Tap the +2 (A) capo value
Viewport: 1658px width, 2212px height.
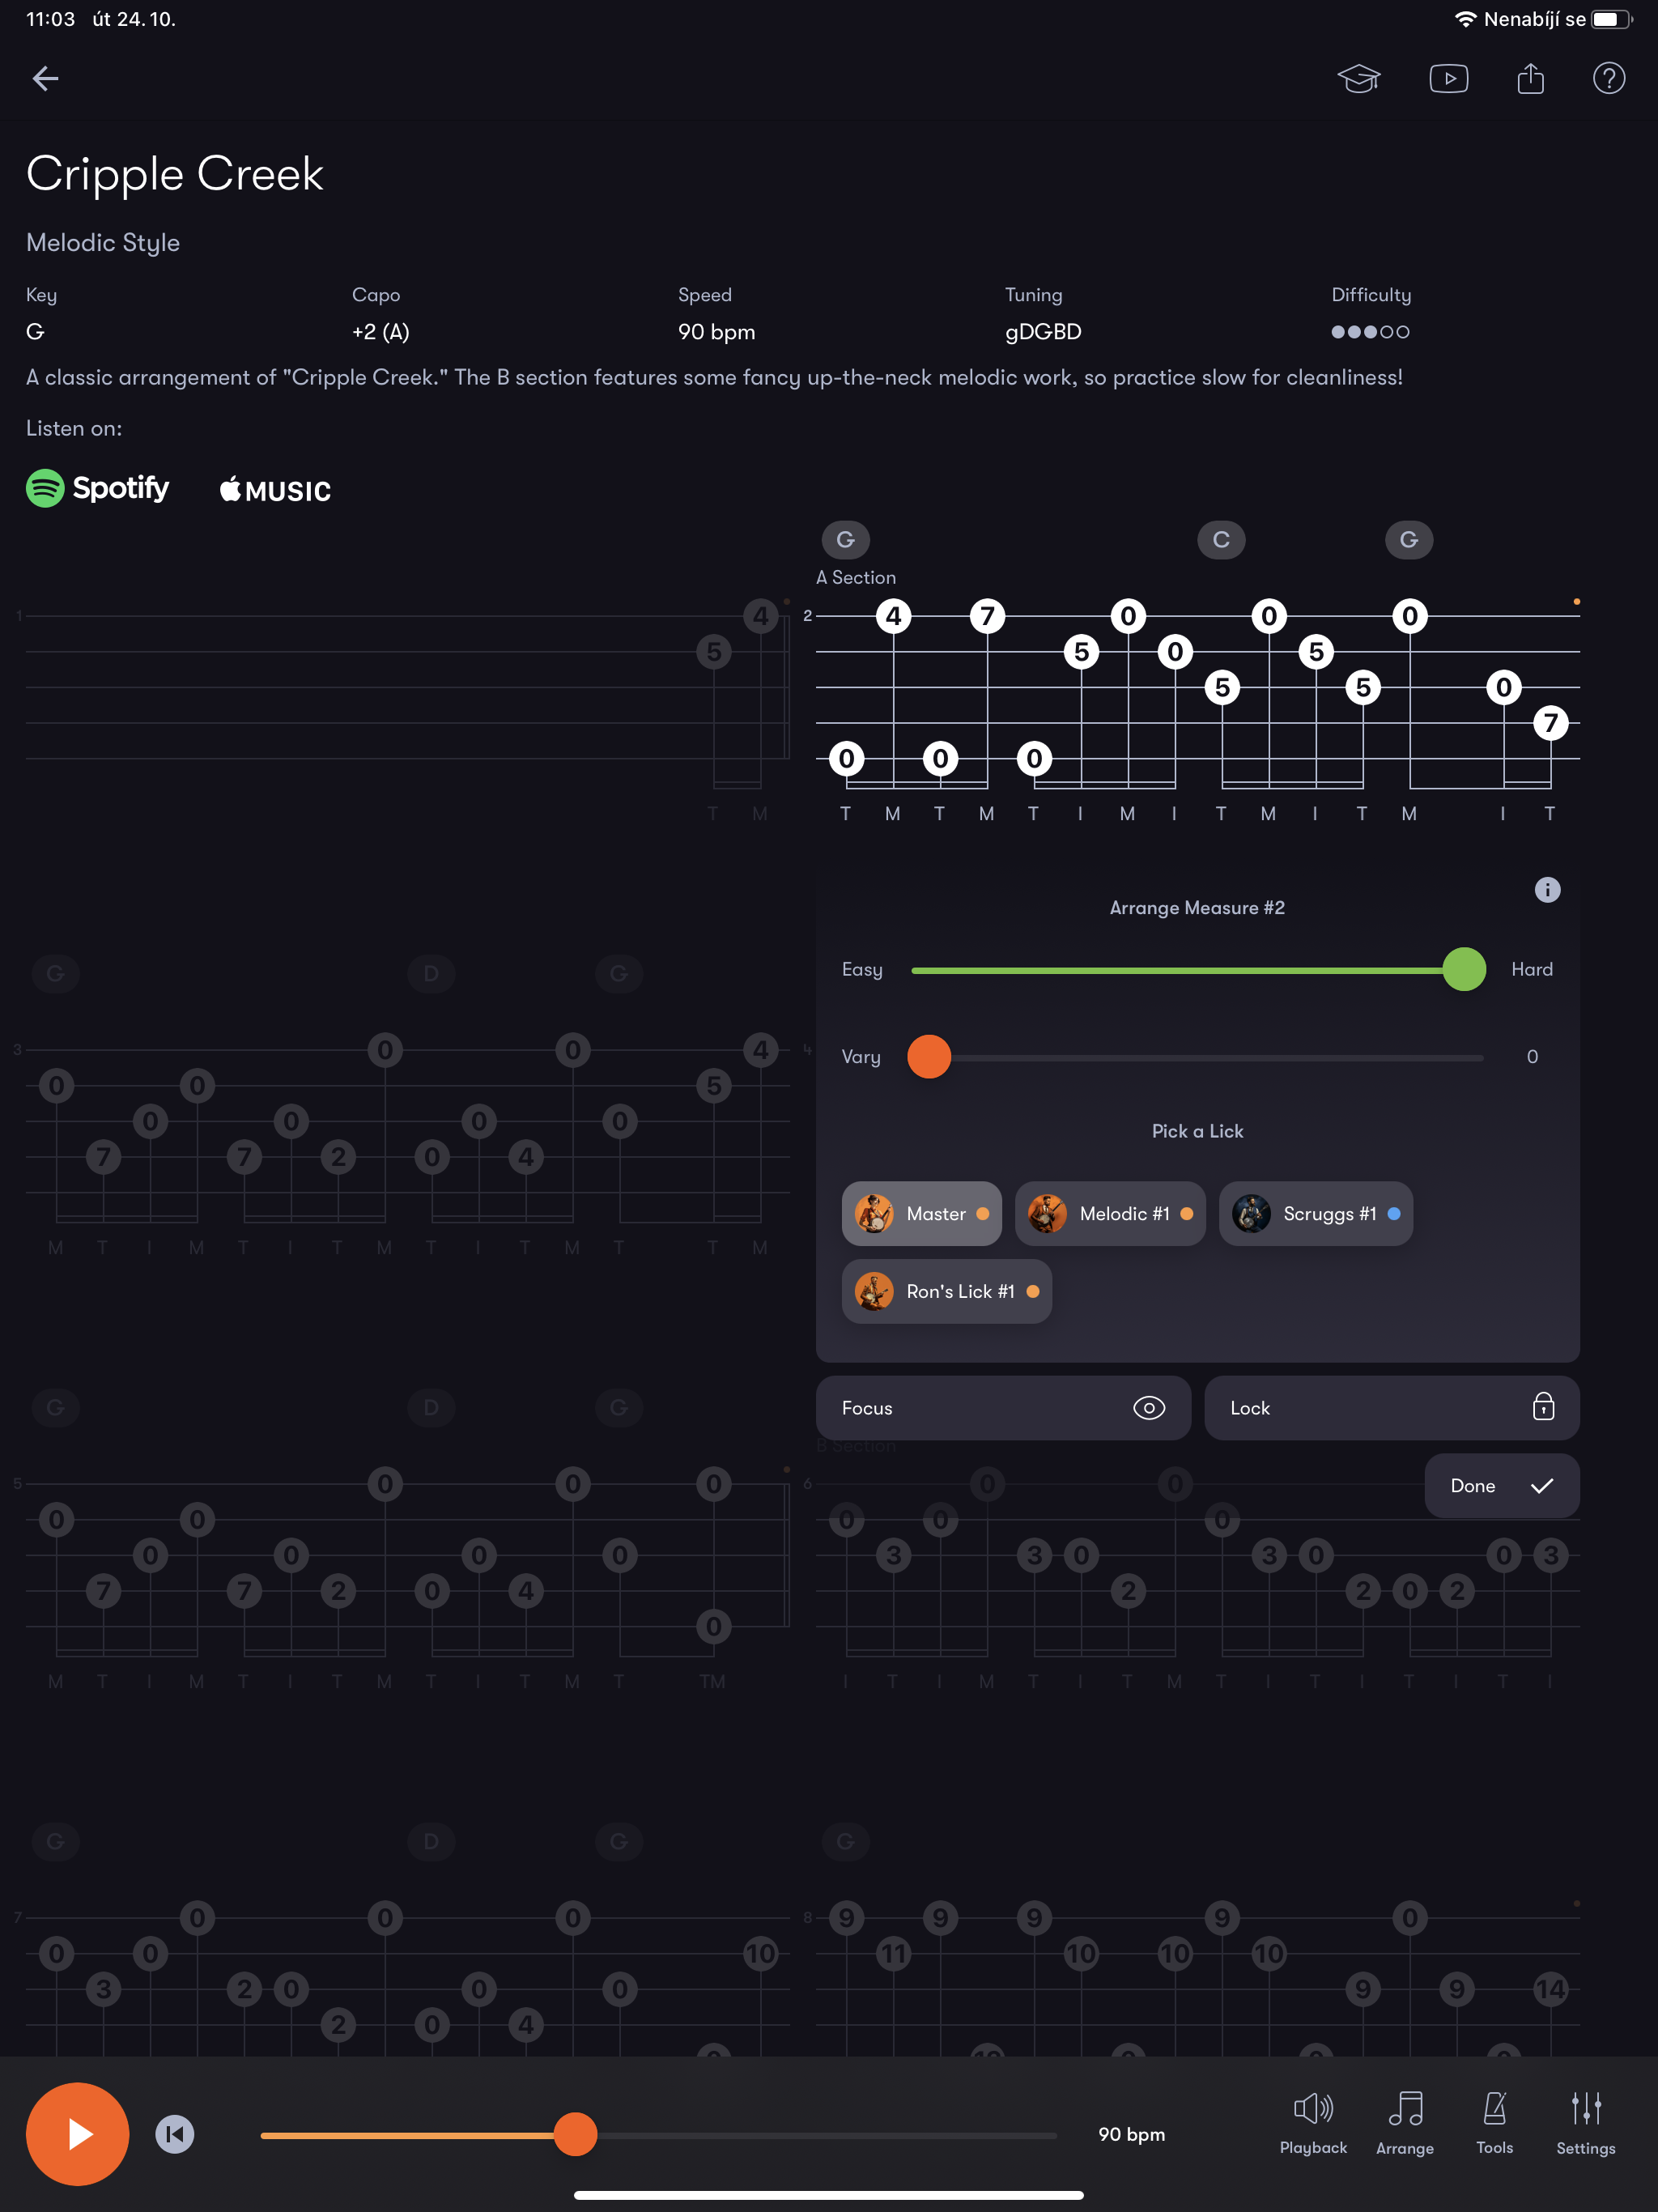(380, 332)
